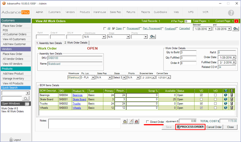This screenshot has height=142, width=241.
Task: Open the Quick Search type dropdown
Action: (x=27, y=93)
